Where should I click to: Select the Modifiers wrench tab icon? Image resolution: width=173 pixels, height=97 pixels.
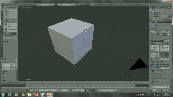click(x=168, y=22)
